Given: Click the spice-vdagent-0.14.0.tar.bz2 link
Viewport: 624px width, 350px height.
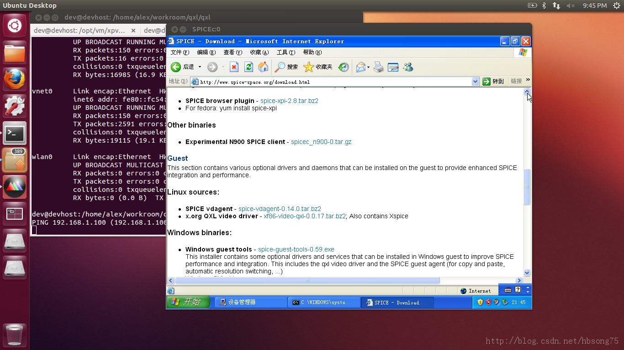Looking at the screenshot, I should point(280,209).
